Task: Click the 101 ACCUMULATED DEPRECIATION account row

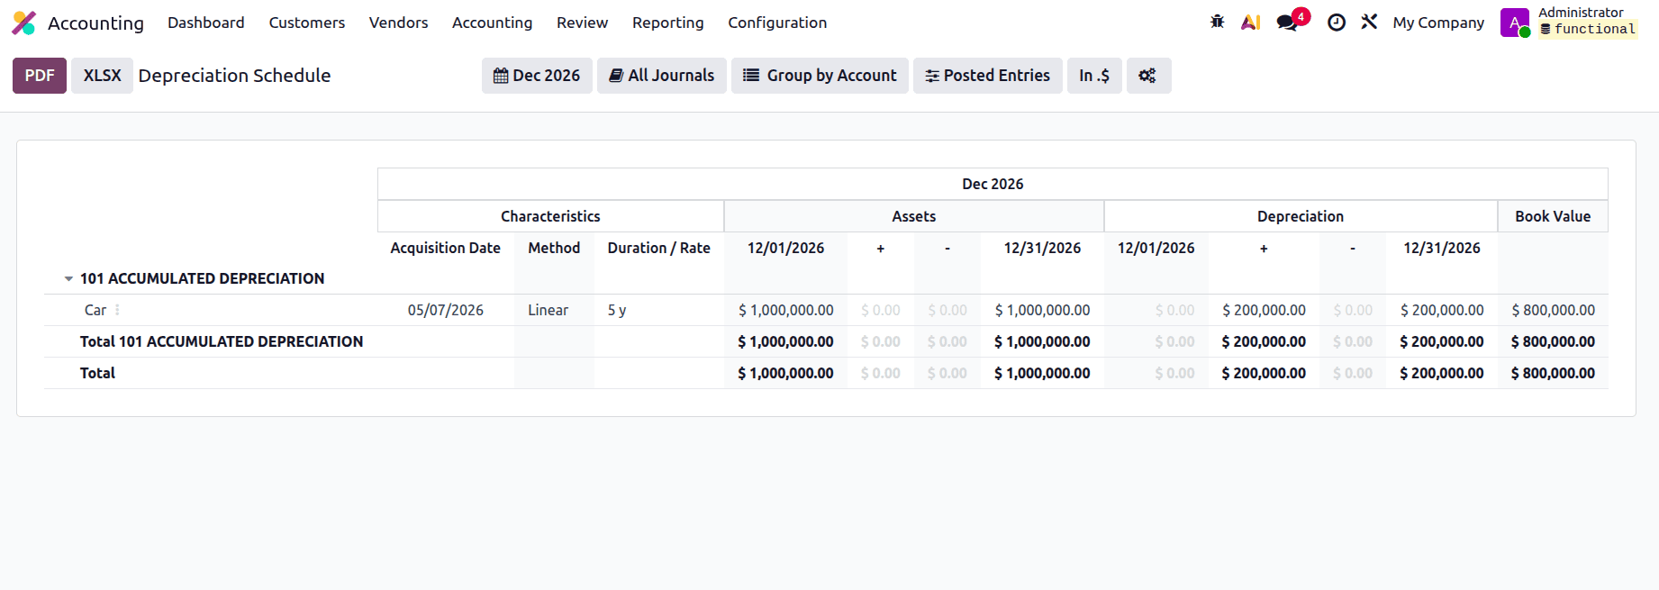Action: coord(202,279)
